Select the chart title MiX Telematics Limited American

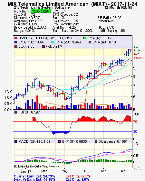[x=48, y=4]
